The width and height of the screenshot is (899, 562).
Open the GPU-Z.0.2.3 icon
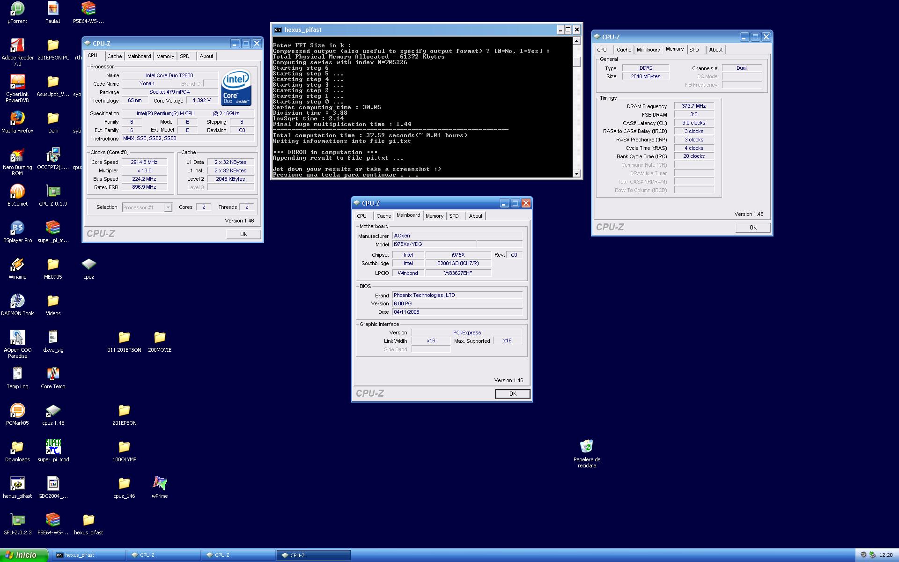(17, 524)
